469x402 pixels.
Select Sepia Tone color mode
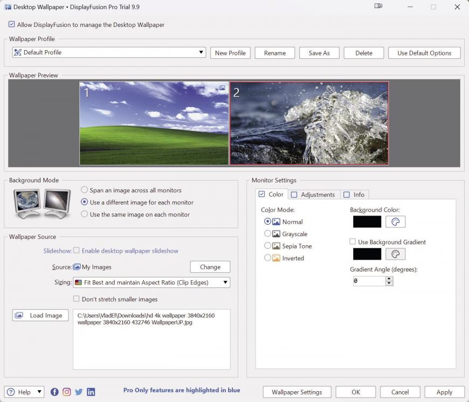pos(267,246)
